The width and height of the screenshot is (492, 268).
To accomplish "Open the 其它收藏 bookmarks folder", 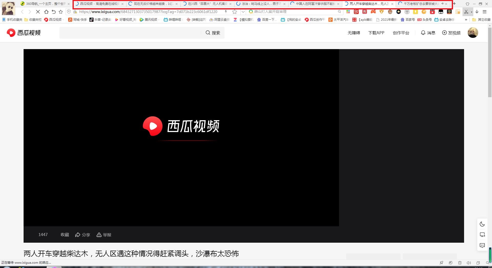I will click(x=481, y=20).
